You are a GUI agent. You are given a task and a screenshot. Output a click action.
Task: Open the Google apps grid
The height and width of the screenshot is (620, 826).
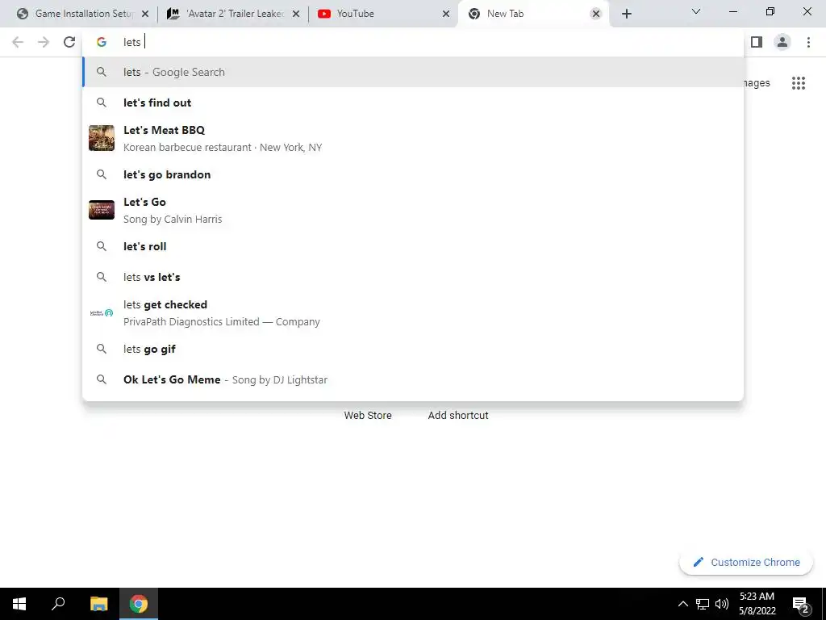(798, 83)
